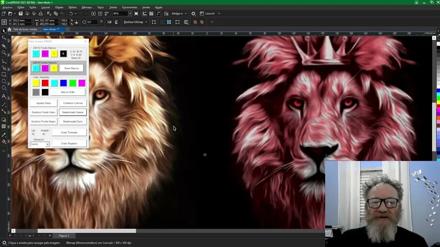Click the Restenzado Suave button
The height and width of the screenshot is (247, 440).
click(73, 112)
